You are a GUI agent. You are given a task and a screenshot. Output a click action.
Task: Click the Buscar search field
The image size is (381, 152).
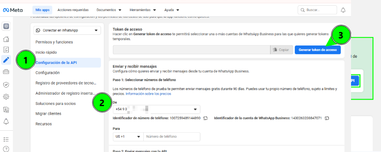click(x=317, y=10)
